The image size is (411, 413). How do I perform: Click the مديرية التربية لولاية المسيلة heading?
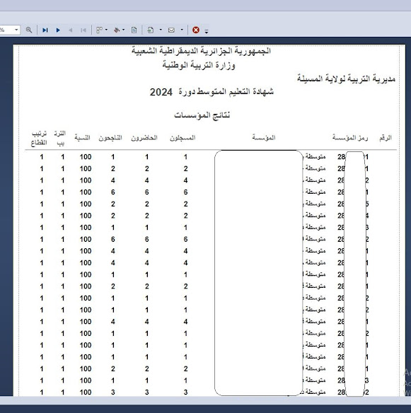[346, 78]
